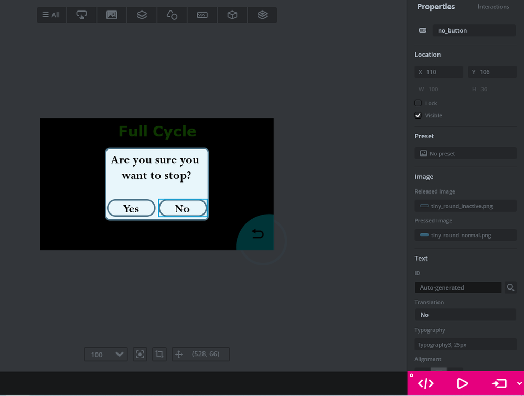The height and width of the screenshot is (396, 524).
Task: Edit the X location field
Action: click(x=439, y=72)
